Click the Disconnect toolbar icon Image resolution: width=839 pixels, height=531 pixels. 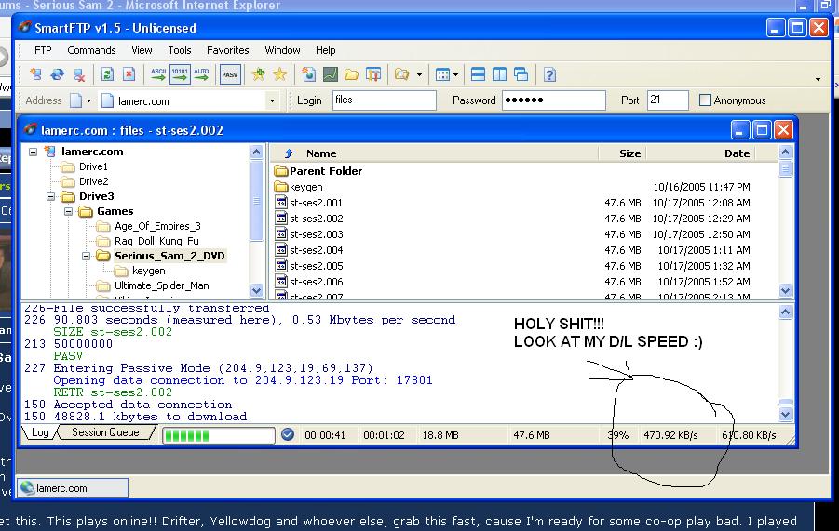(79, 74)
